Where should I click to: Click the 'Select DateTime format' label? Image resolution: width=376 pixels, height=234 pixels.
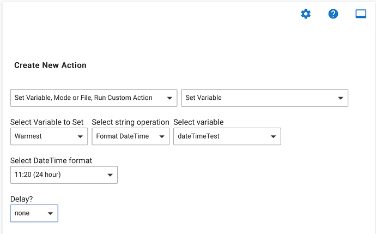pyautogui.click(x=51, y=160)
